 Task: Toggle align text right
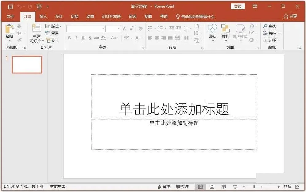click(x=164, y=38)
